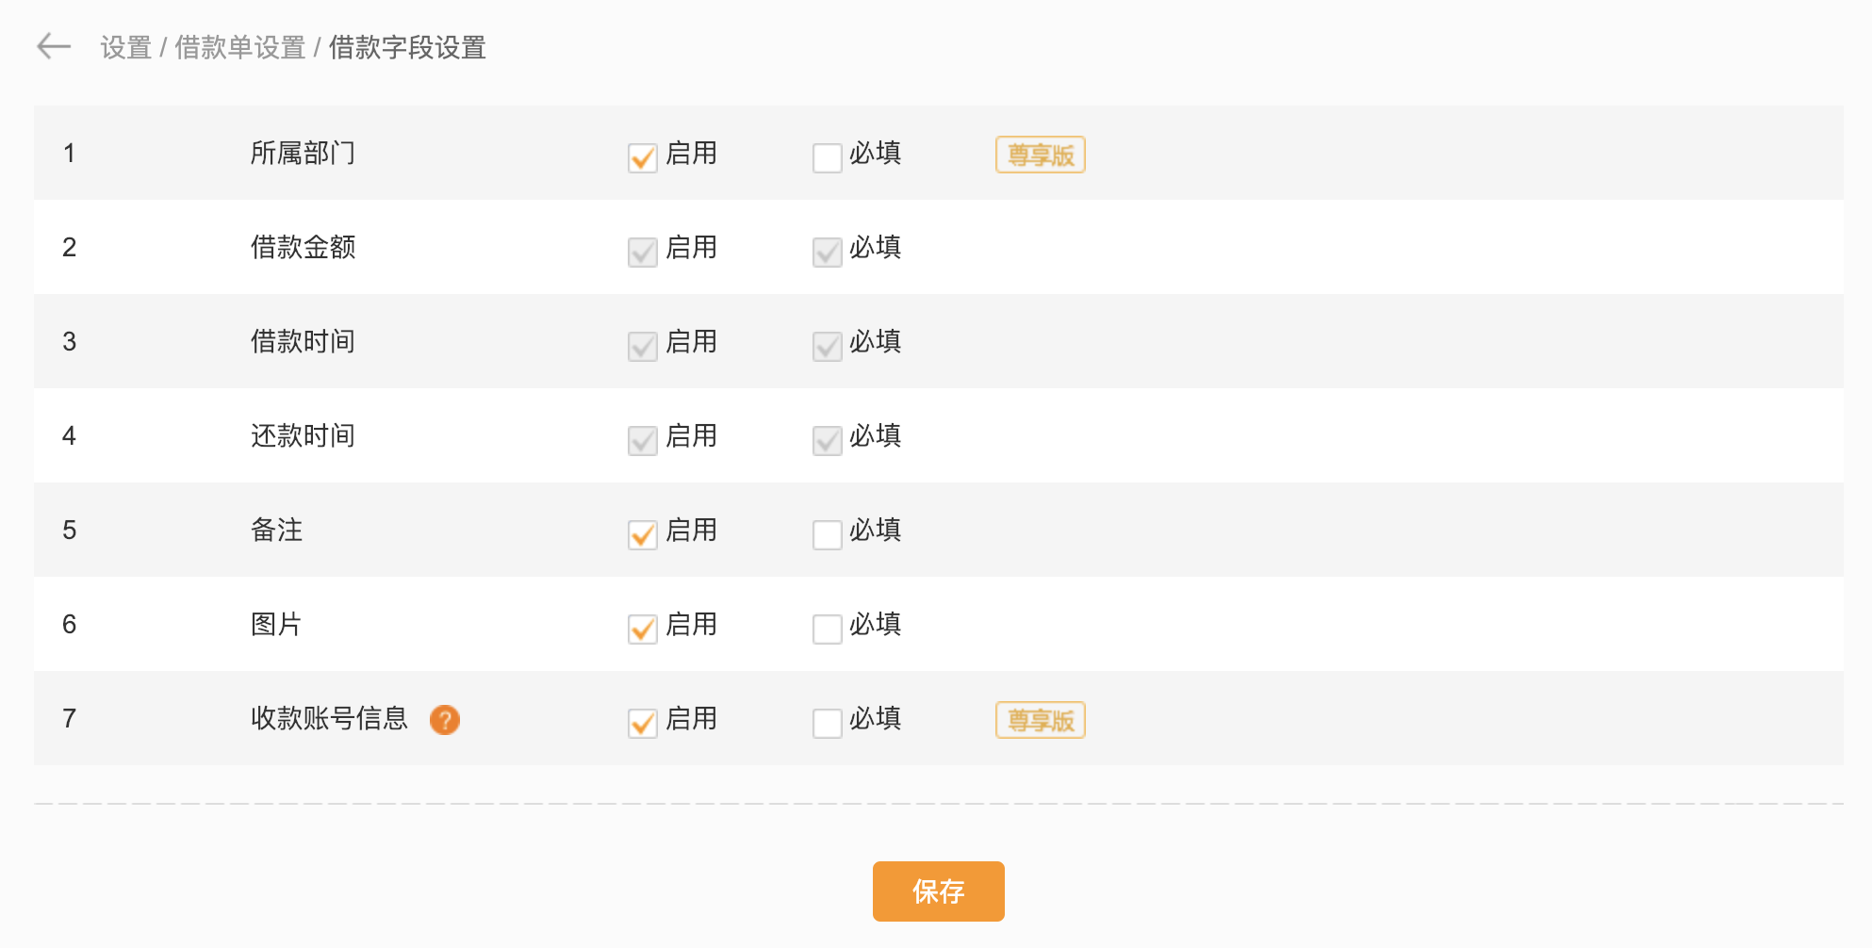Click the help icon beside 收款账号信息
The height and width of the screenshot is (948, 1872).
445,720
